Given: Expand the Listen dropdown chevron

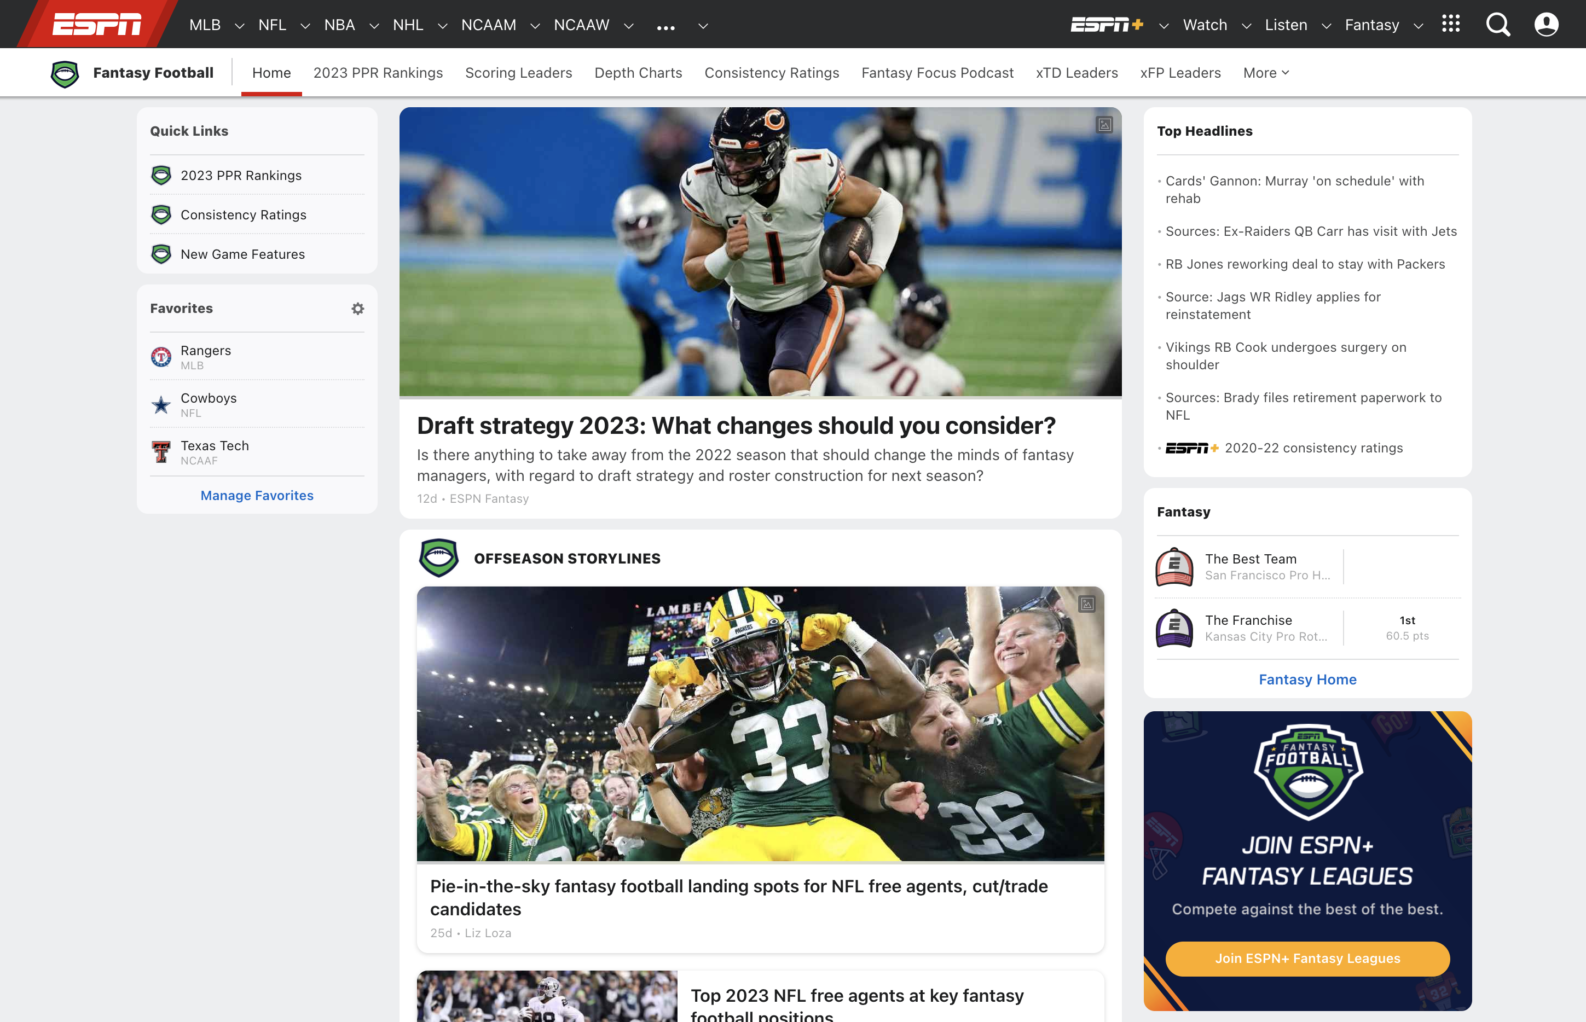Looking at the screenshot, I should click(1325, 26).
